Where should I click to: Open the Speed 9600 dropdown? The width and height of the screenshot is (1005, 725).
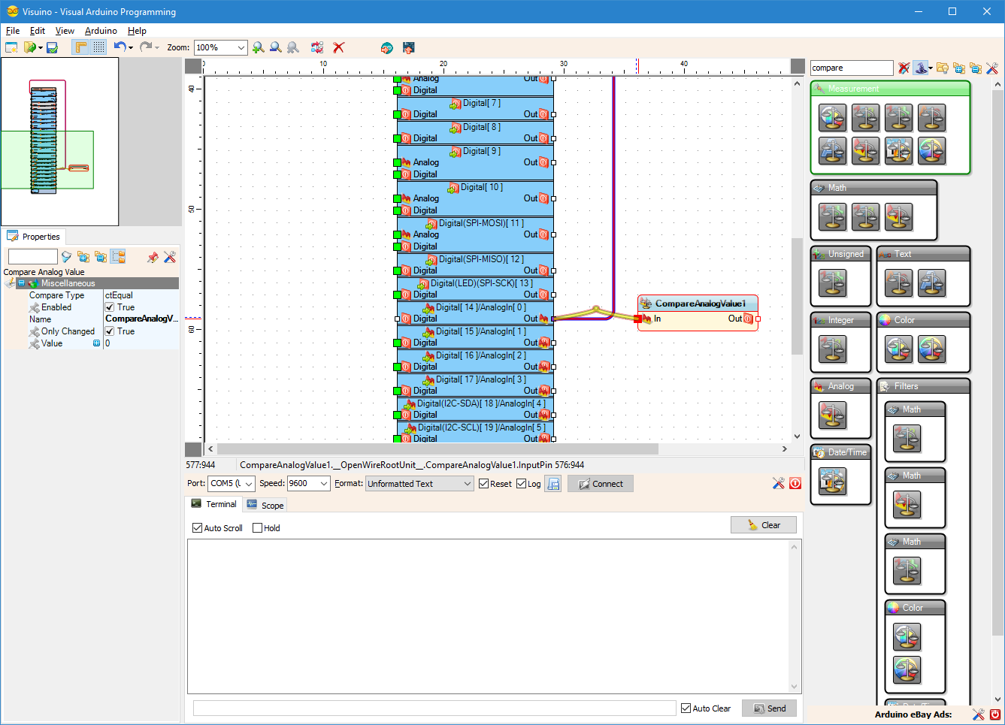click(309, 484)
